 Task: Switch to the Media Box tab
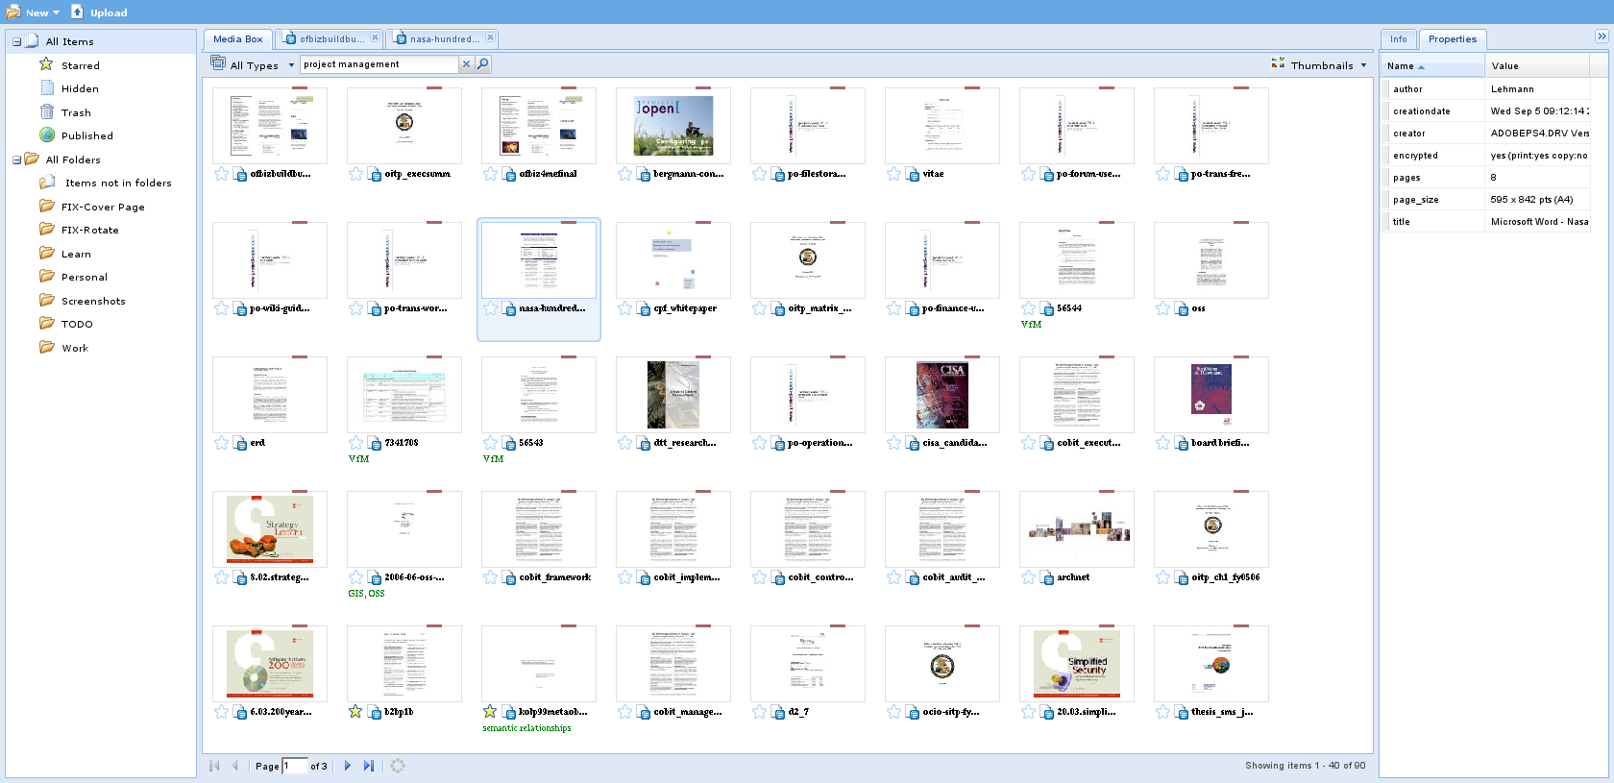[237, 39]
